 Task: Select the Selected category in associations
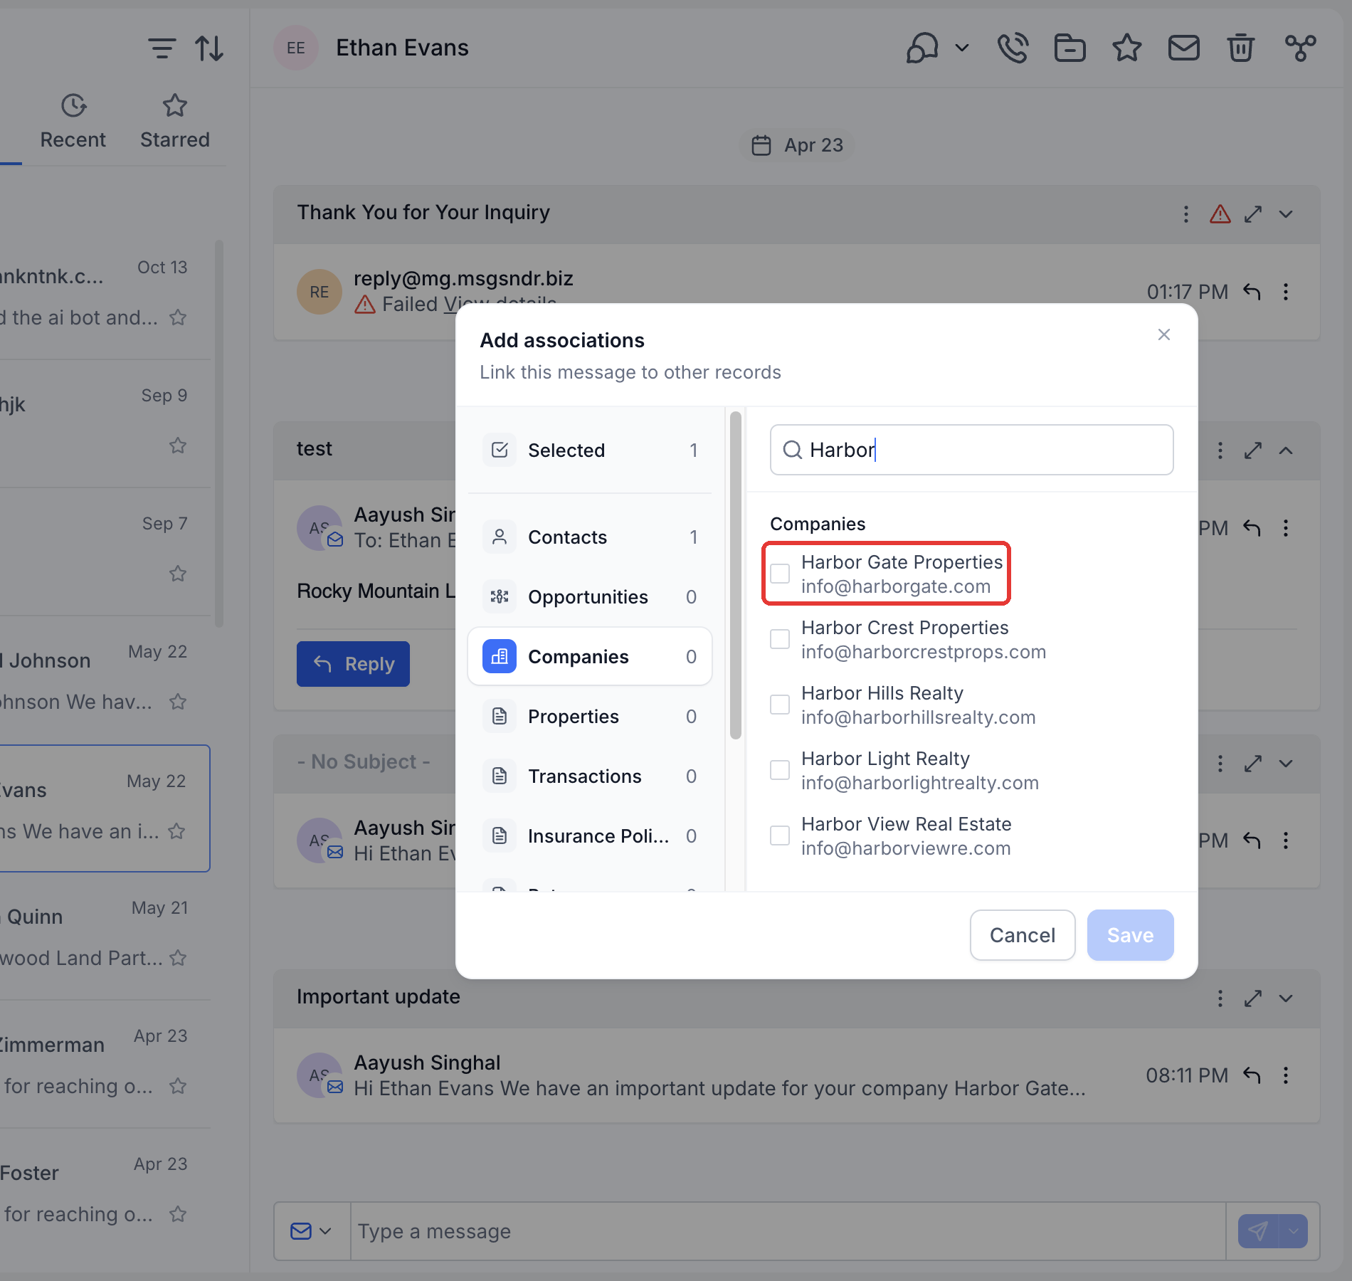590,450
